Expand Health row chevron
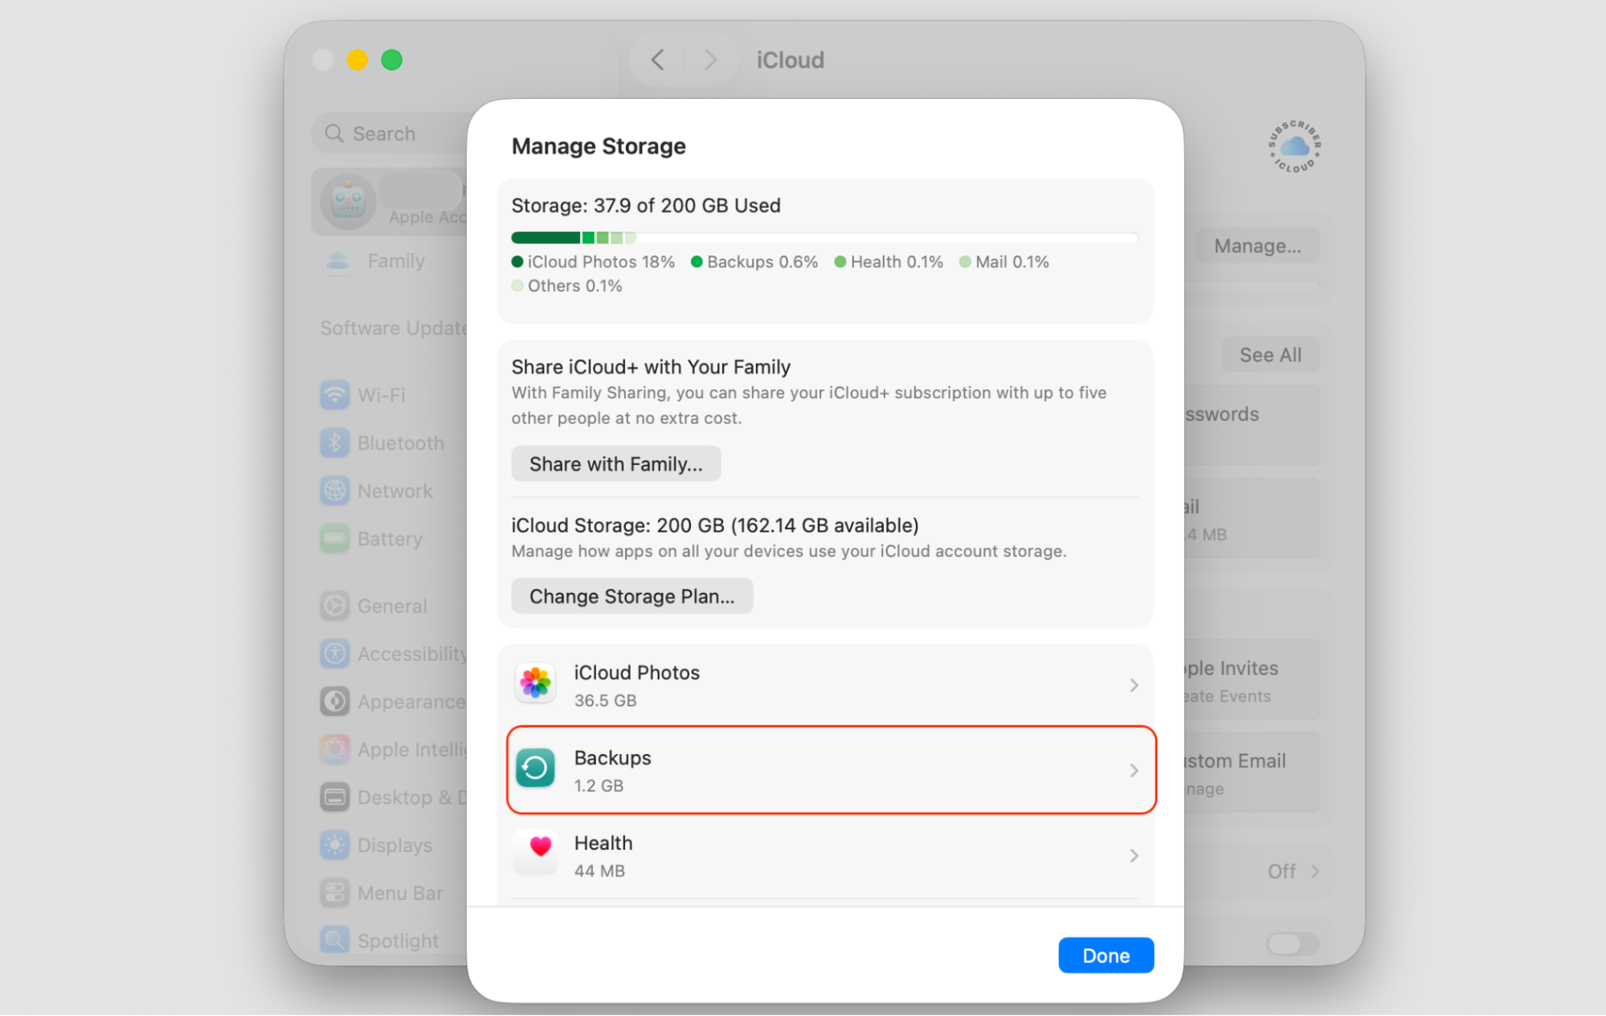 click(x=1134, y=855)
